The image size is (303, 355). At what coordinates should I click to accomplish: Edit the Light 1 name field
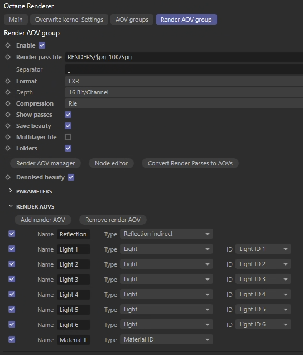74,249
